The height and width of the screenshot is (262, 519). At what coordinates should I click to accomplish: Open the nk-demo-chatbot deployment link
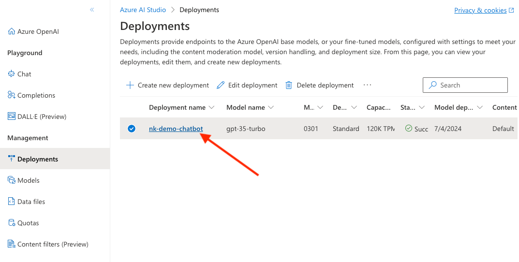176,129
